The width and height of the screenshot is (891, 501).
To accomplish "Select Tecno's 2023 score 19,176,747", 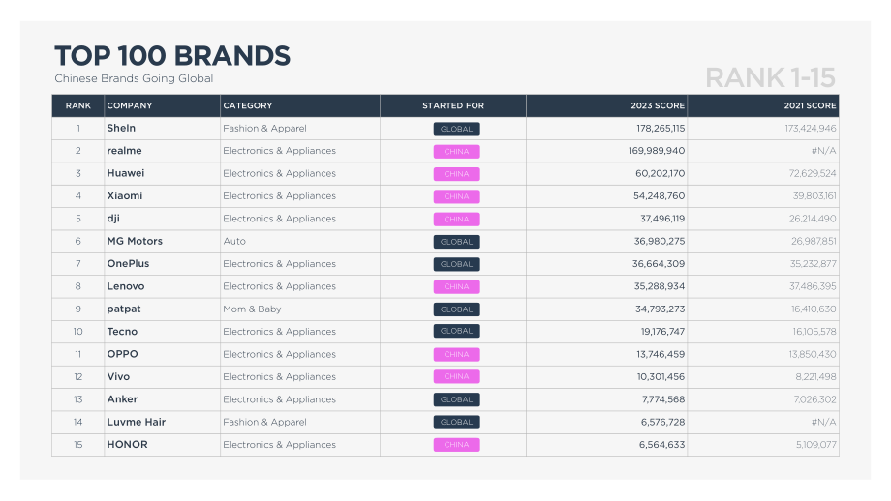I will point(662,332).
